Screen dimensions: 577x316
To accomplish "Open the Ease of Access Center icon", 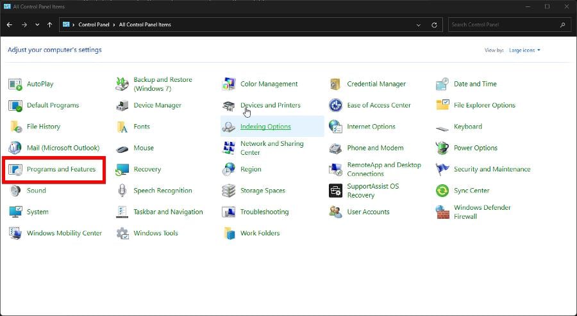I will click(335, 106).
